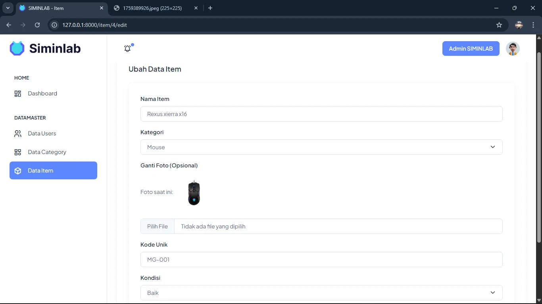Open the tab search dropdown arrow

pyautogui.click(x=8, y=8)
